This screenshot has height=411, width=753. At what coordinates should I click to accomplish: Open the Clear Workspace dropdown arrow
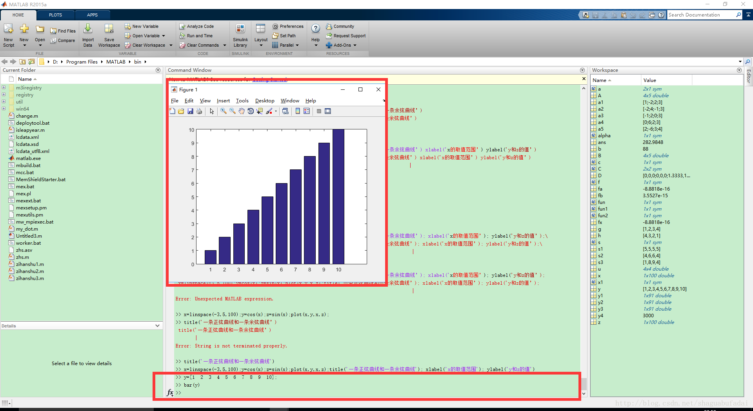(171, 45)
